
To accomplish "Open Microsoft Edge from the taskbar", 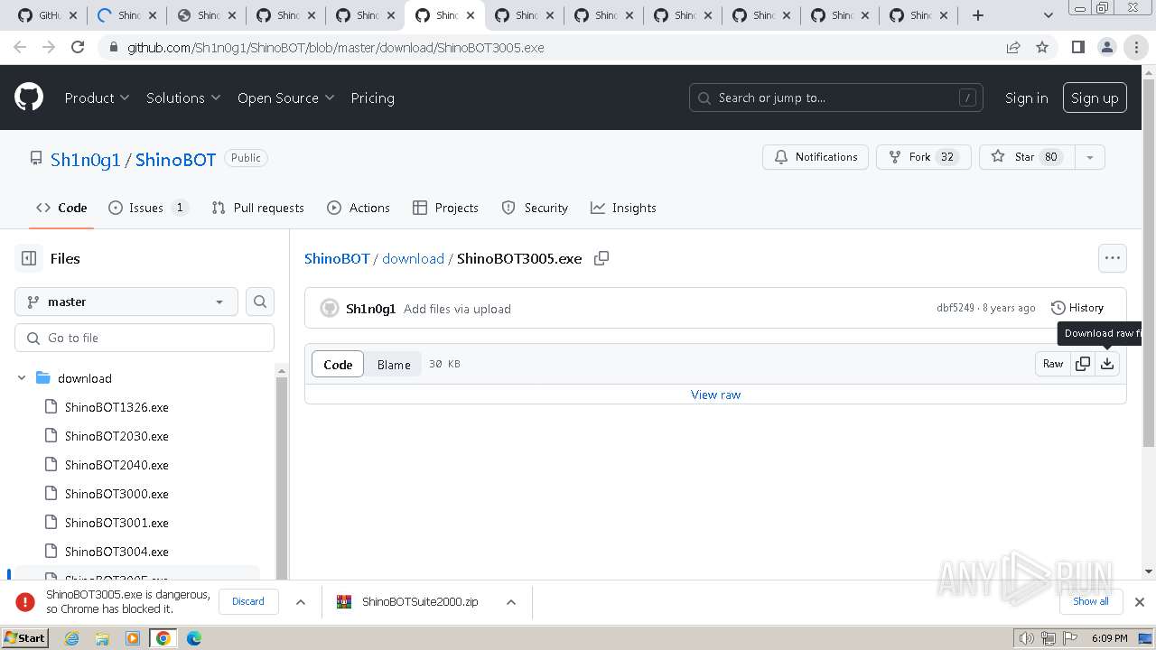I will coord(194,638).
